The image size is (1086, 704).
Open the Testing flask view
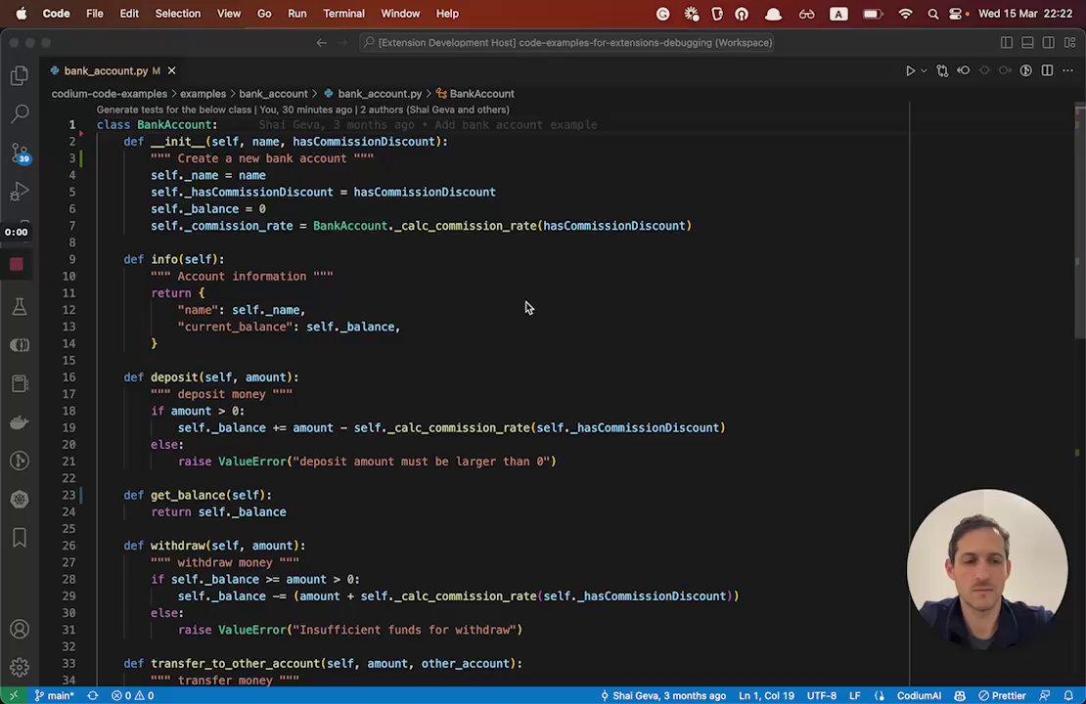(x=20, y=307)
